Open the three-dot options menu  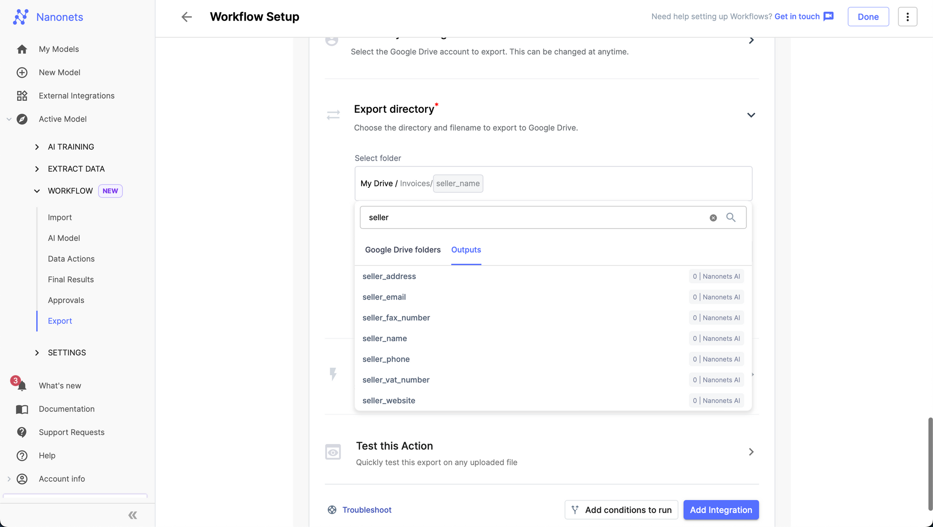coord(907,17)
